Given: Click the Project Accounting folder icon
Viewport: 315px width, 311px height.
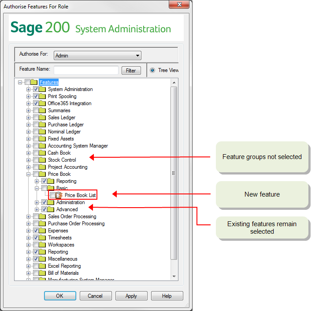Looking at the screenshot, I should point(42,167).
